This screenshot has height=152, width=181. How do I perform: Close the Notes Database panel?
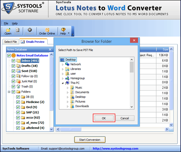pyautogui.click(x=50, y=50)
